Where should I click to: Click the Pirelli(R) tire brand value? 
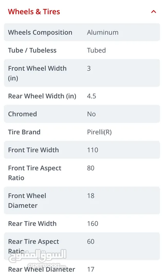99,132
